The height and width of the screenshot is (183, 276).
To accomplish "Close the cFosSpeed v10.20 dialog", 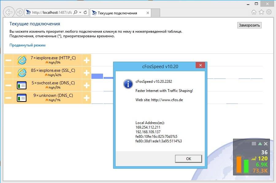I will (200, 65).
